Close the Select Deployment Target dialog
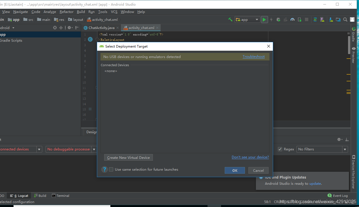 click(268, 46)
